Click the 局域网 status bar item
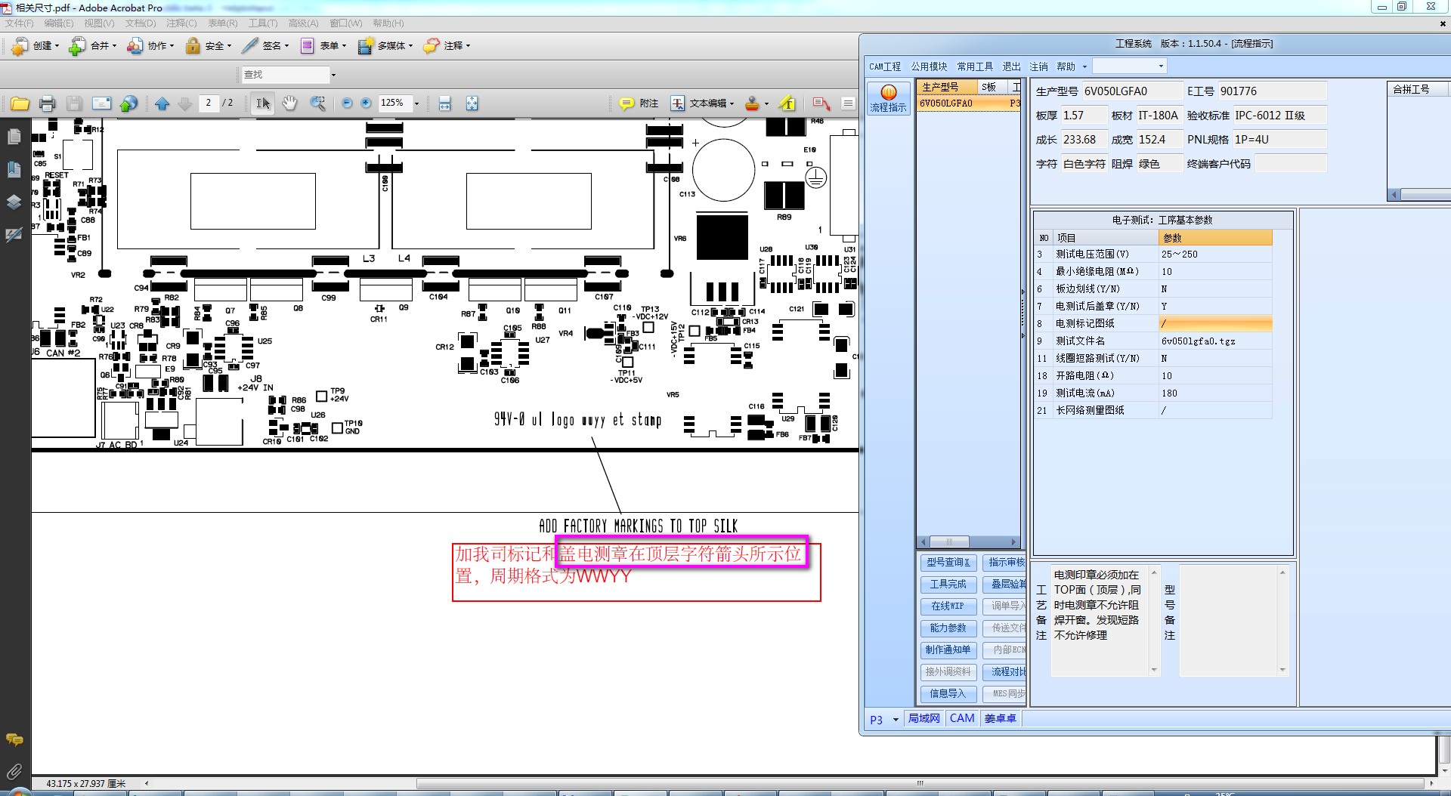 pyautogui.click(x=924, y=719)
